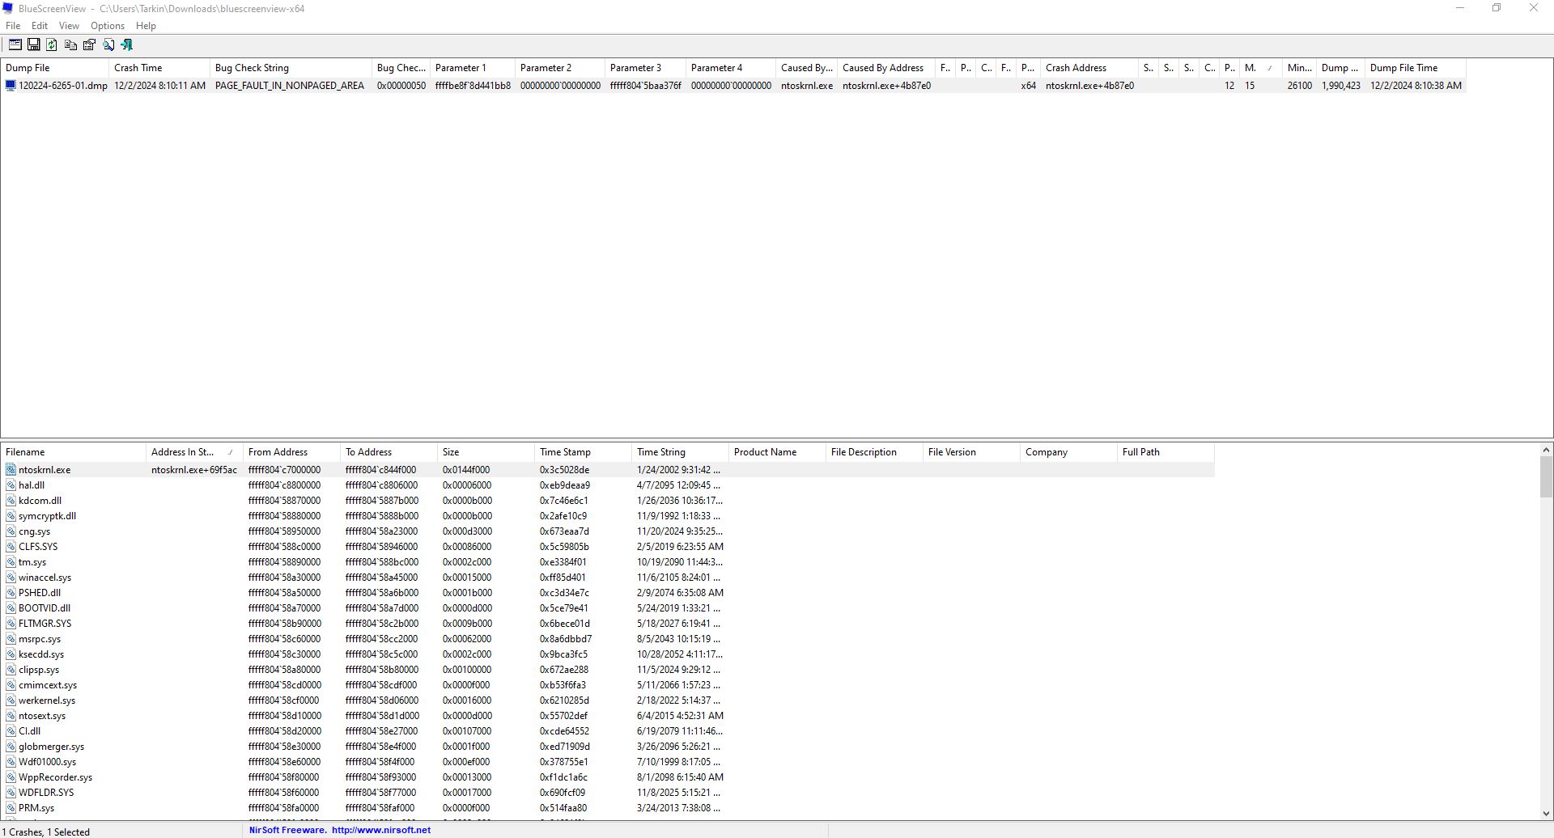1554x838 pixels.
Task: Copy selected items using the toolbar icon
Action: (x=70, y=45)
